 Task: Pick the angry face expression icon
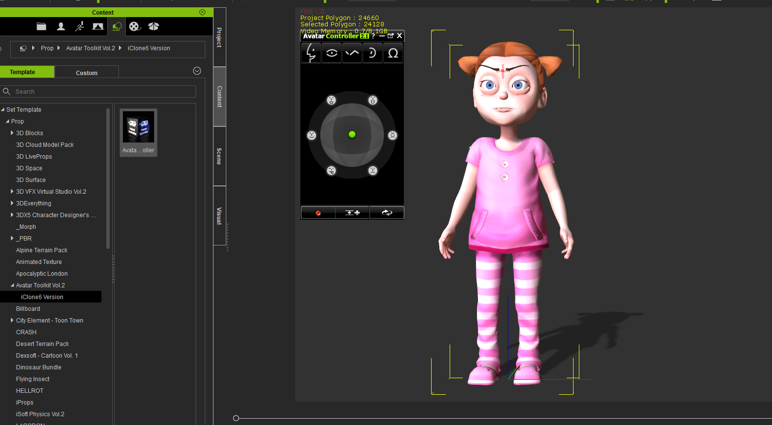coord(393,136)
